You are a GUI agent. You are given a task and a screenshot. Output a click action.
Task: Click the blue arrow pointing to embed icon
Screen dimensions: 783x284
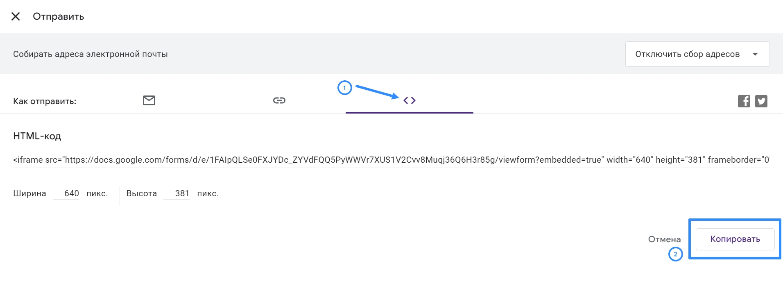(x=377, y=92)
